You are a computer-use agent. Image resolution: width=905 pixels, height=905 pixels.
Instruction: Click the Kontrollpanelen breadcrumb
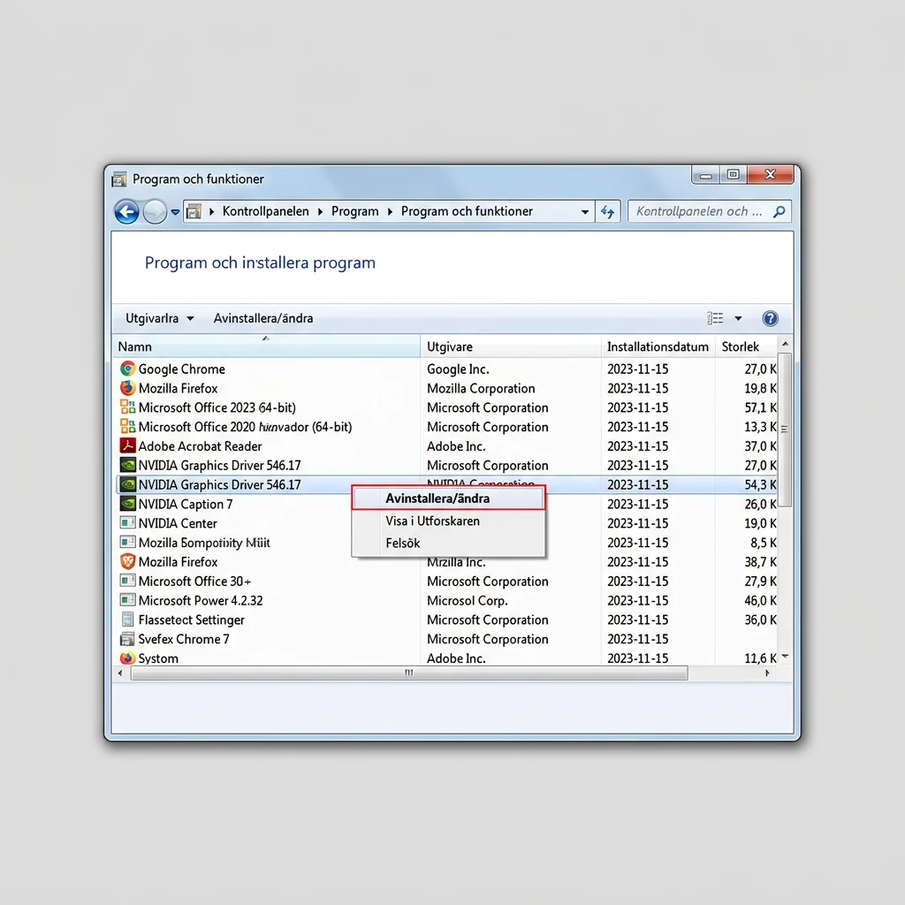265,211
